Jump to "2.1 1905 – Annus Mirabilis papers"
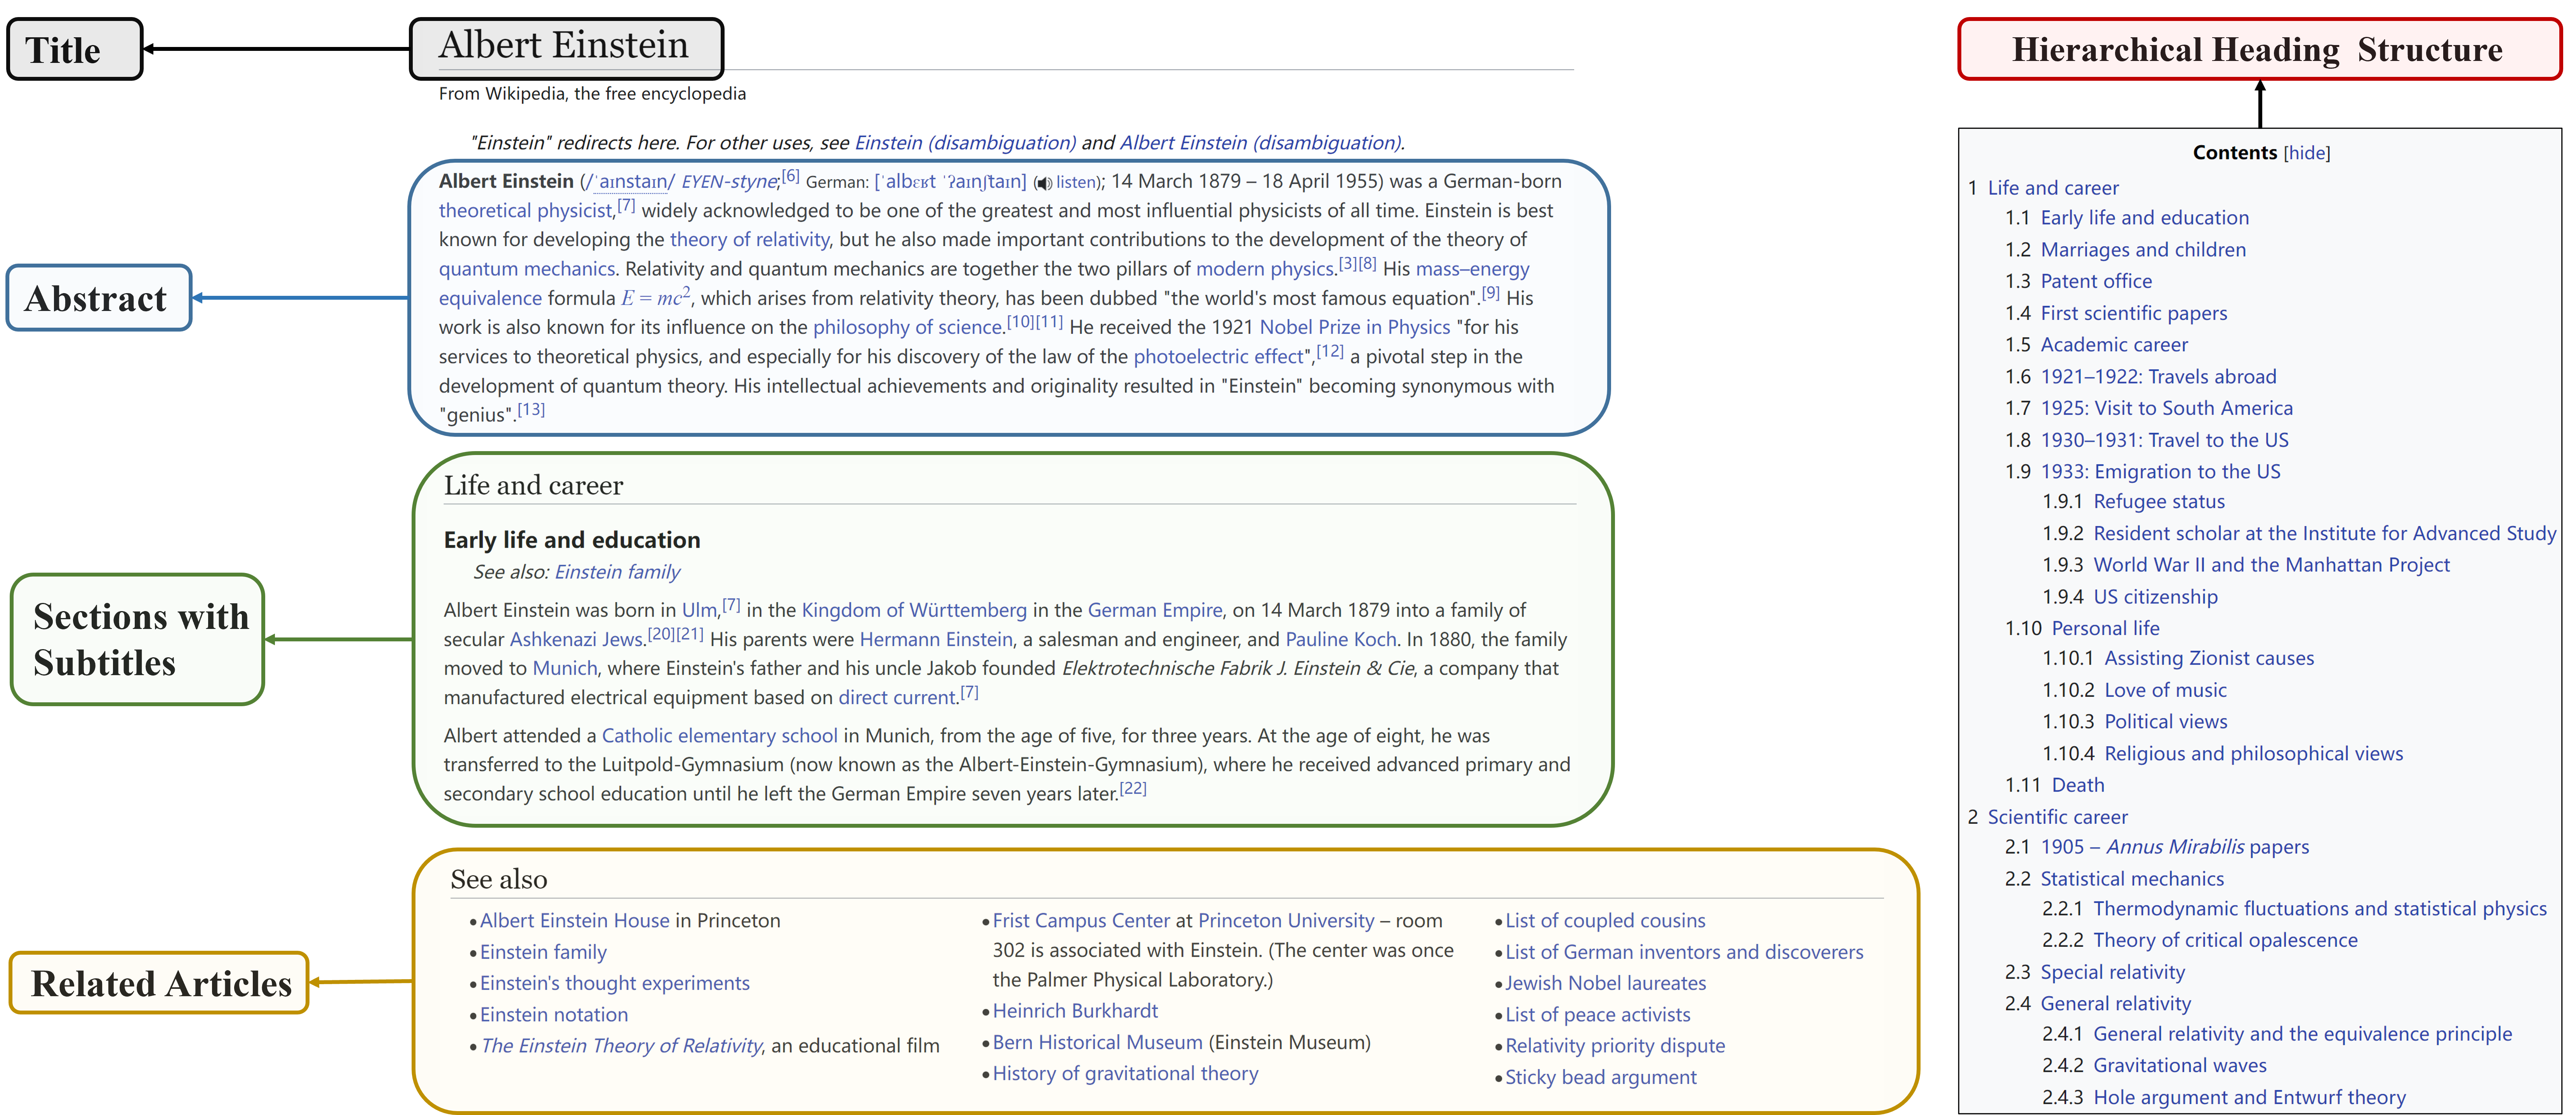The height and width of the screenshot is (1115, 2576). [2157, 848]
